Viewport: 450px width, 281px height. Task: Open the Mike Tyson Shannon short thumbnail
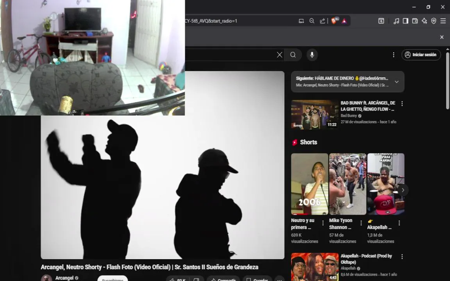[348, 184]
